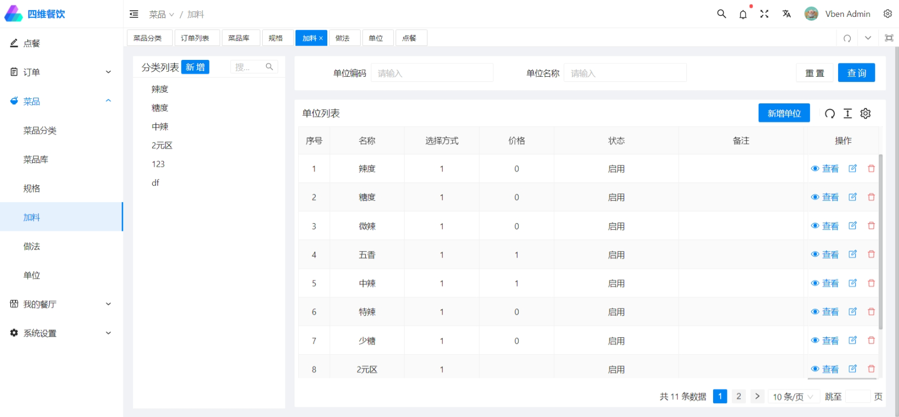Collapse the 菜品 sidebar menu

point(61,101)
